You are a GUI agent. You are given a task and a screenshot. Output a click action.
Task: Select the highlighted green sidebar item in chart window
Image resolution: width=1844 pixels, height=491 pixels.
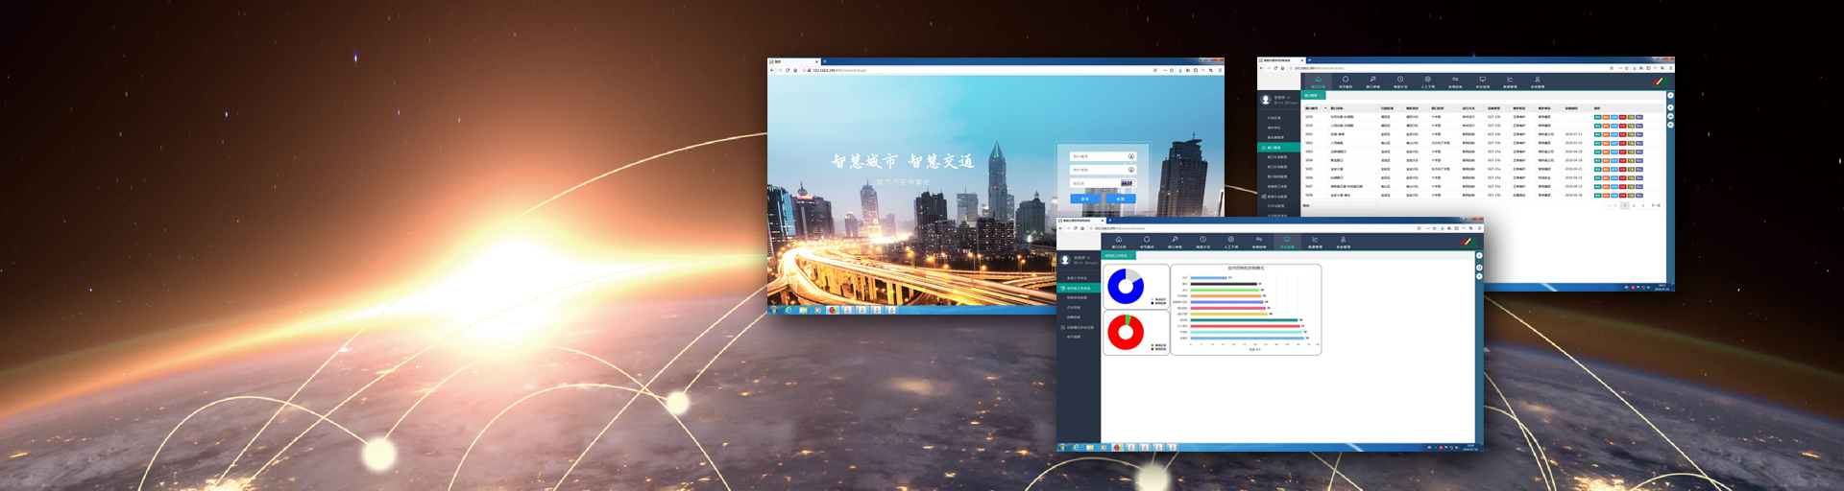point(1079,288)
